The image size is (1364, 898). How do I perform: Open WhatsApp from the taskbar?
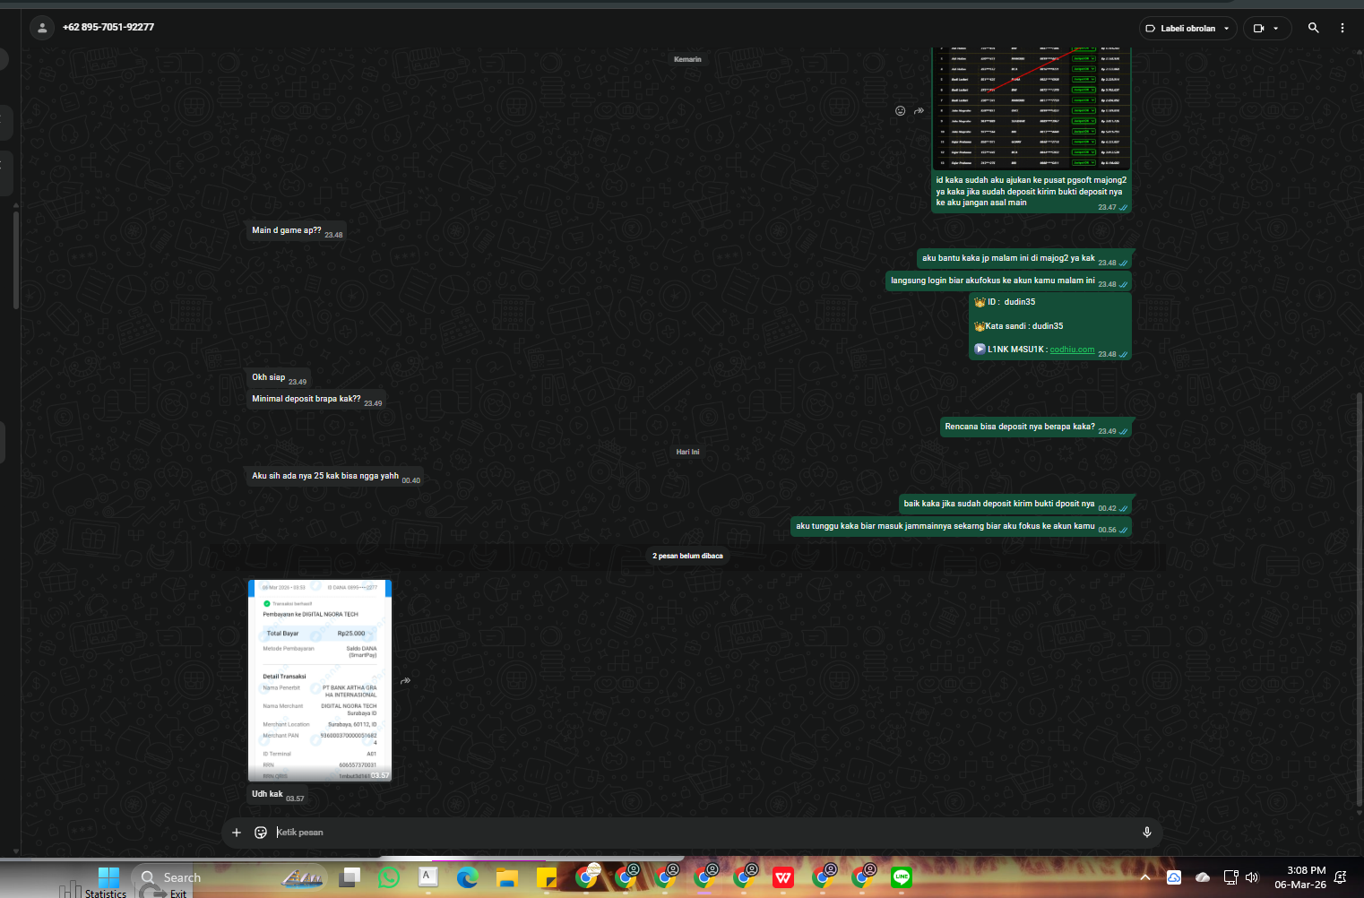tap(389, 878)
